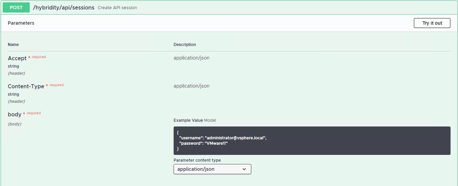Click the Description column header

pyautogui.click(x=184, y=45)
